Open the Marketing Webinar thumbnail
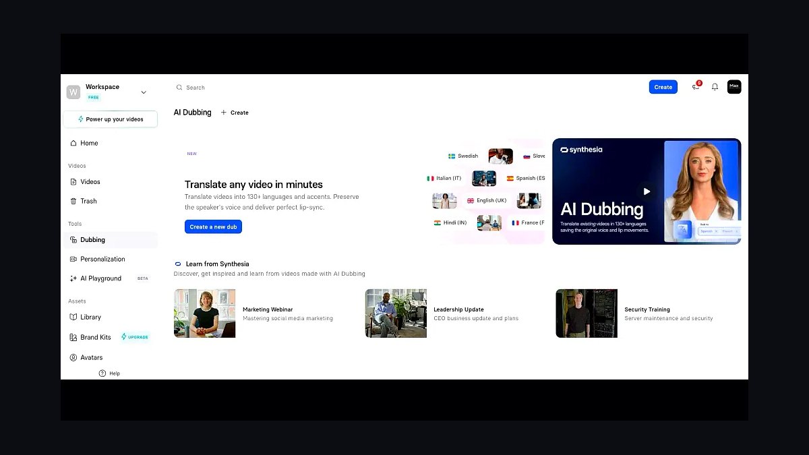809x455 pixels. (205, 313)
